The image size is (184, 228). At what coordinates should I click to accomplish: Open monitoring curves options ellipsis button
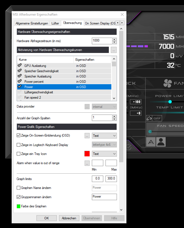[x=114, y=50]
